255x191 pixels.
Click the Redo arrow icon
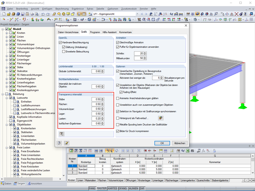tap(48, 14)
